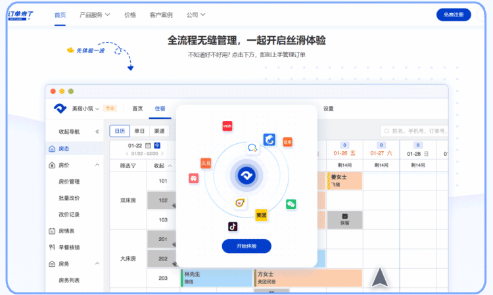Select room 102 cell
This screenshot has height=295, width=493.
pyautogui.click(x=163, y=200)
